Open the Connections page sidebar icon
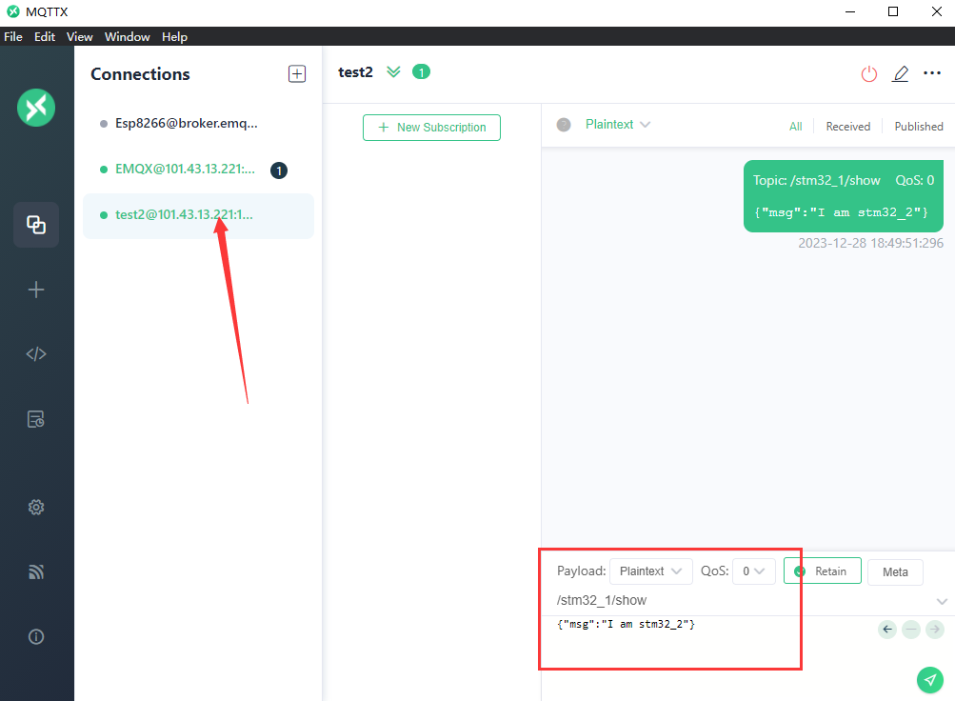955x701 pixels. [x=36, y=225]
